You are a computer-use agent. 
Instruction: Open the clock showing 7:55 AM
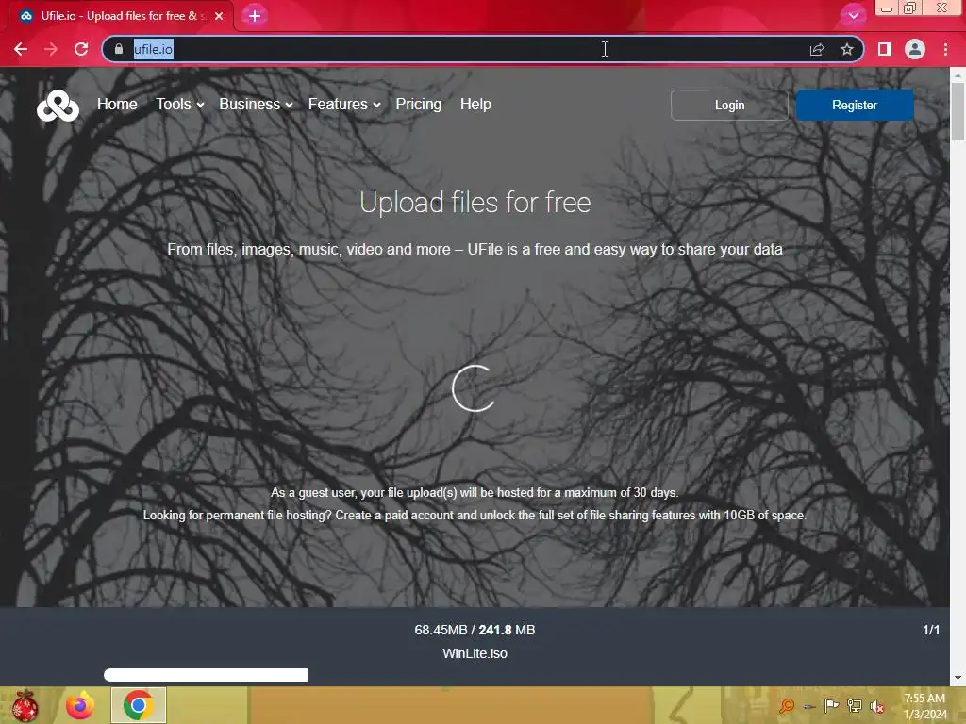pos(924,706)
